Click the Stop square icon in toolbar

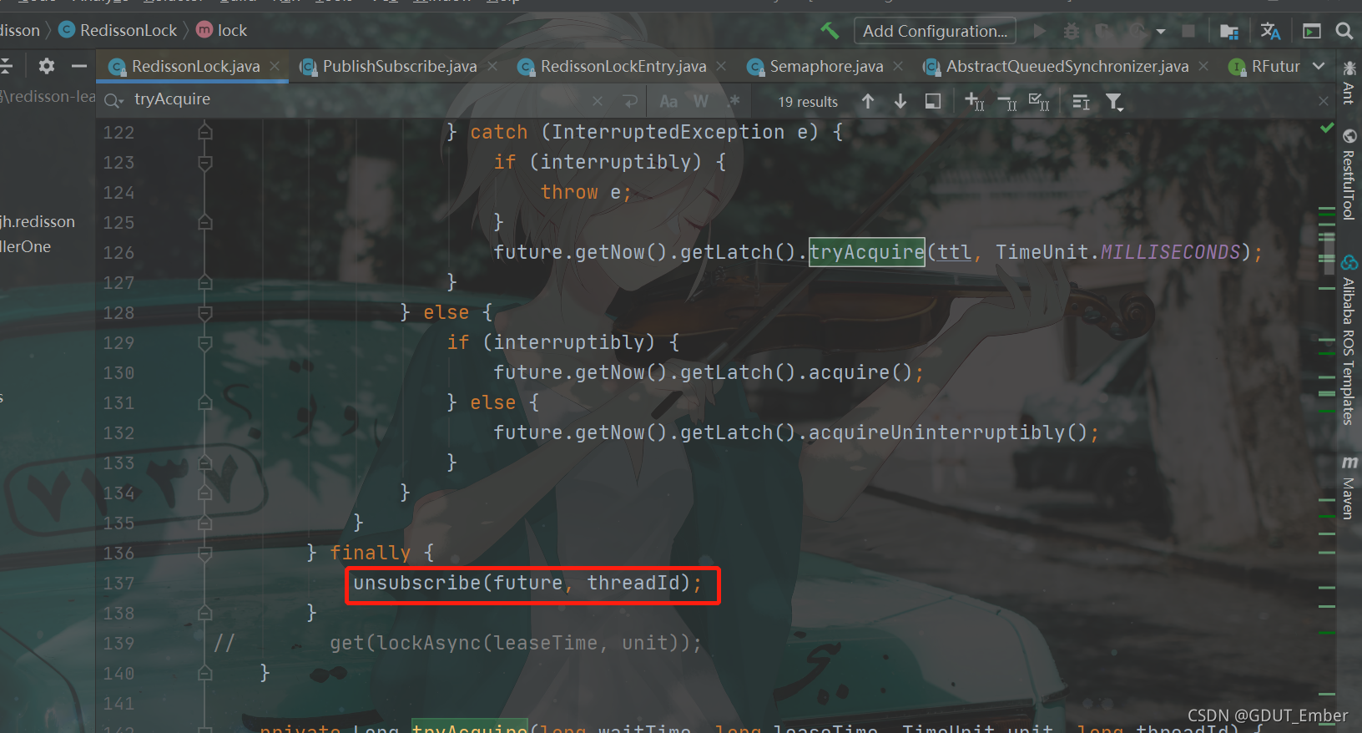(1188, 31)
